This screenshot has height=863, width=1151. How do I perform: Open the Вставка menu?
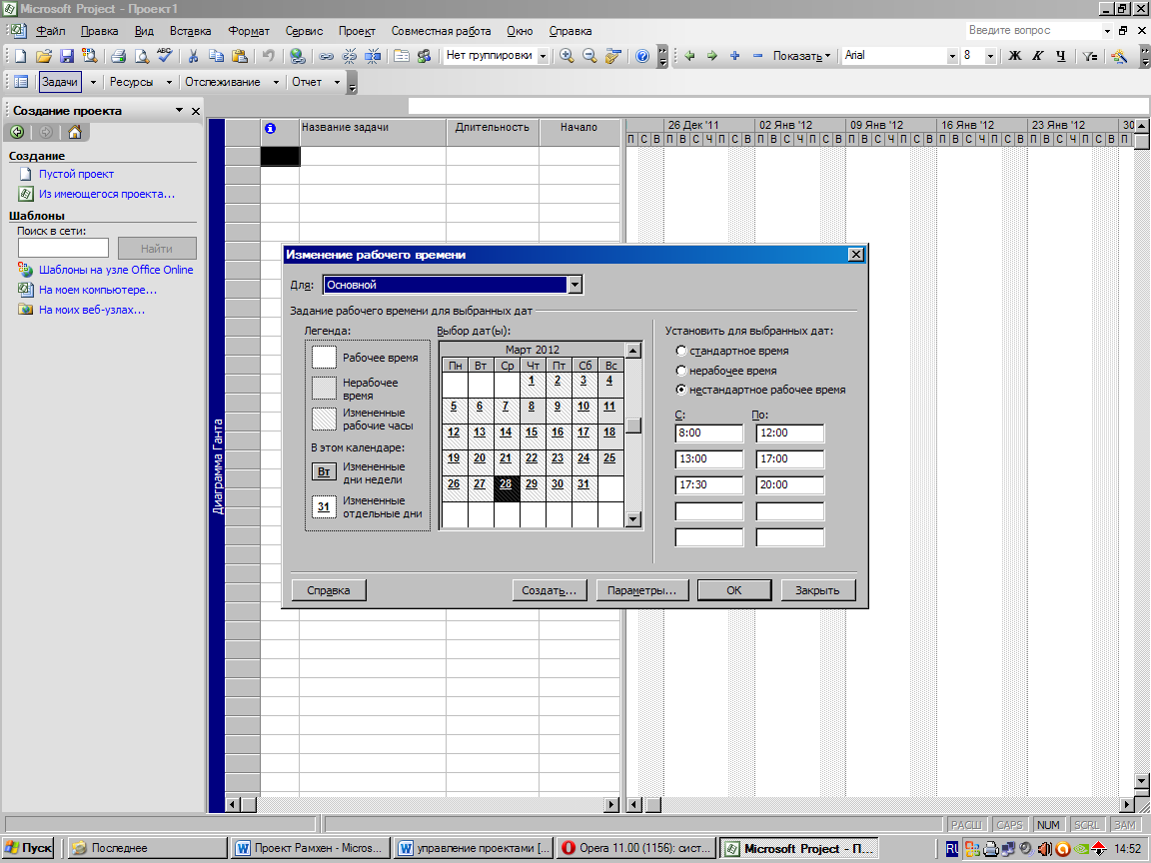click(x=190, y=31)
